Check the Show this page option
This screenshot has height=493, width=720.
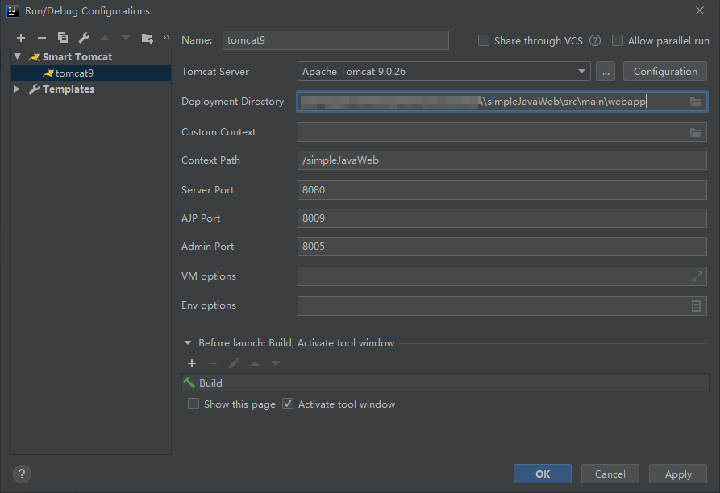tap(194, 404)
